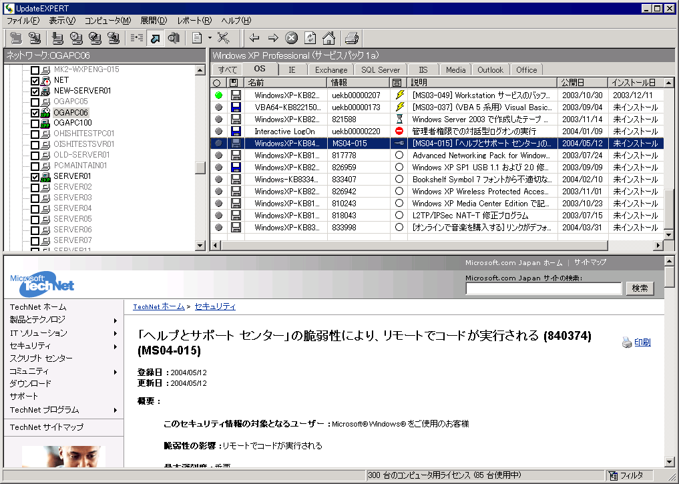The width and height of the screenshot is (679, 484).
Task: Click the computer icon next to NEW-SERVER01
Action: 45,91
